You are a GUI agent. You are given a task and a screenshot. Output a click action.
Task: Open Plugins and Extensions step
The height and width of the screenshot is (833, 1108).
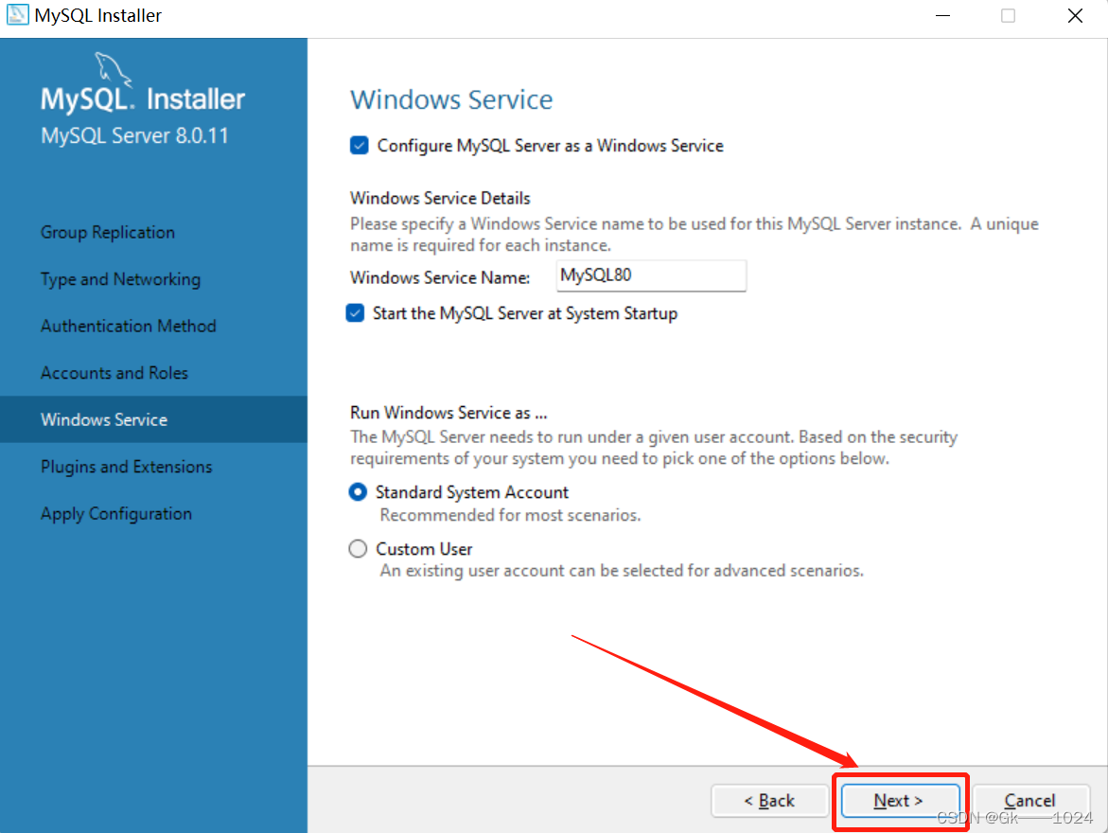pyautogui.click(x=127, y=467)
